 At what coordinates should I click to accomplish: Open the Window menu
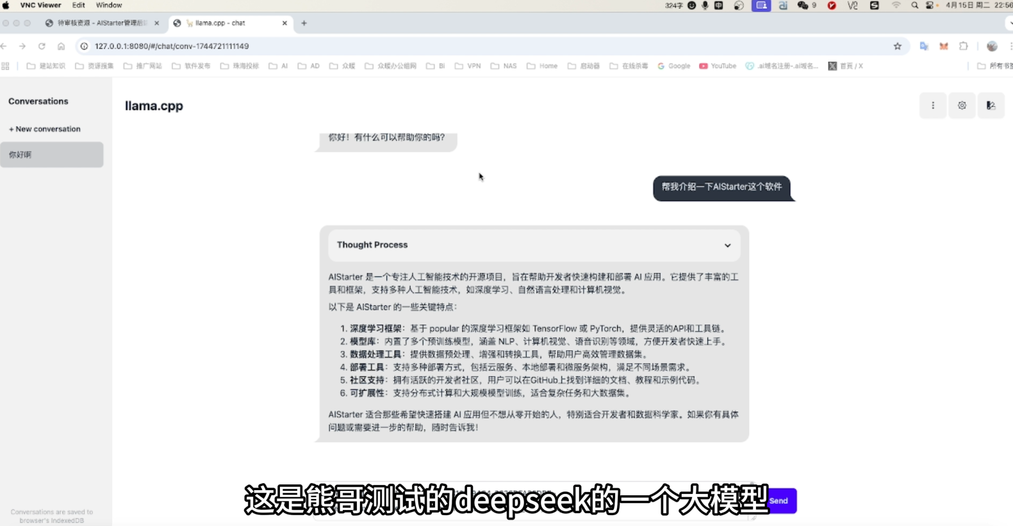coord(109,5)
